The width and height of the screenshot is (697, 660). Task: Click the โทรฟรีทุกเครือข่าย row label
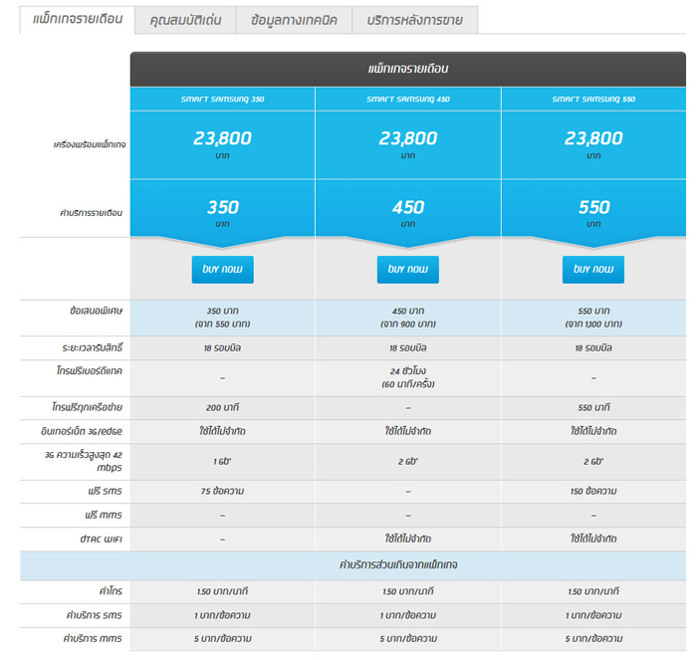coord(87,407)
